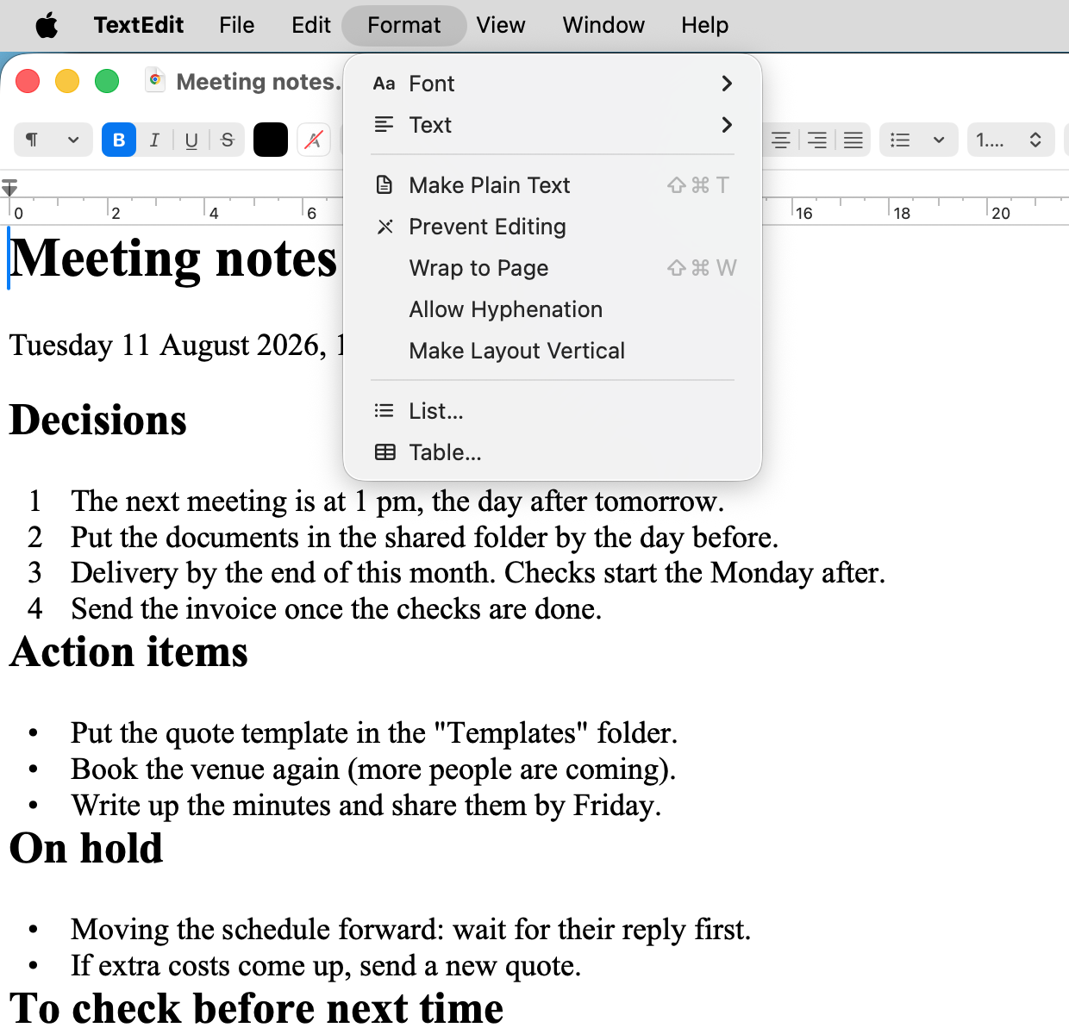1069x1034 pixels.
Task: Click line "The next meeting is at 1 pm"
Action: pyautogui.click(x=397, y=501)
